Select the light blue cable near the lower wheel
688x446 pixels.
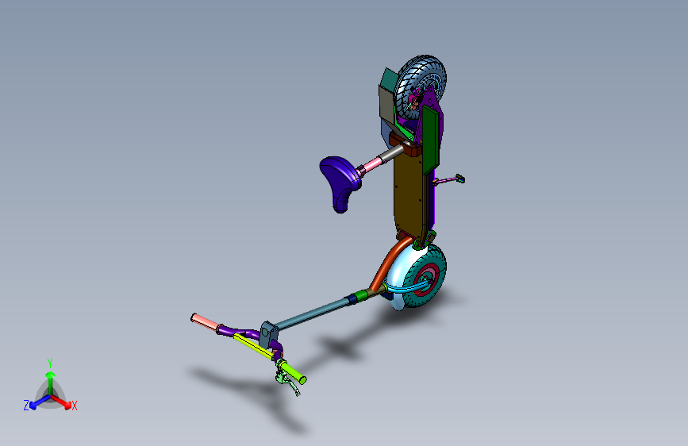tap(408, 289)
